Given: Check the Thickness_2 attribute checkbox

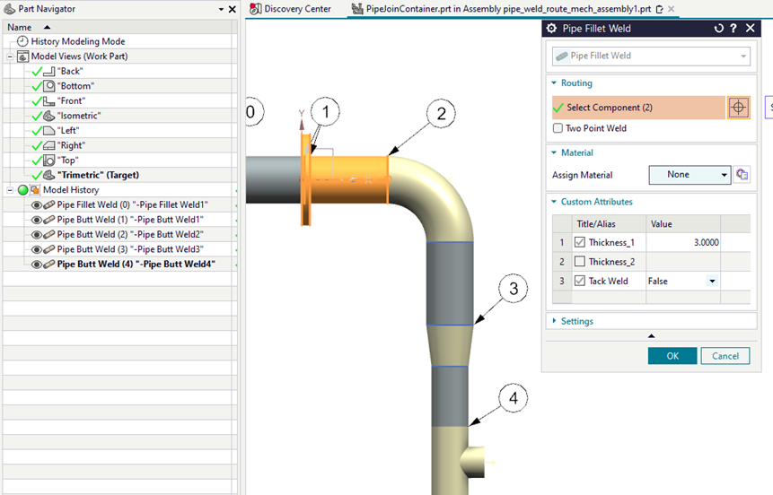Looking at the screenshot, I should 579,262.
